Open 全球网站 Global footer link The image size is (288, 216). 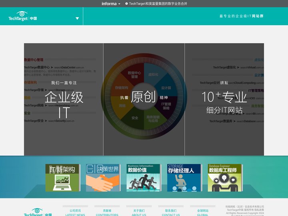coord(202,212)
